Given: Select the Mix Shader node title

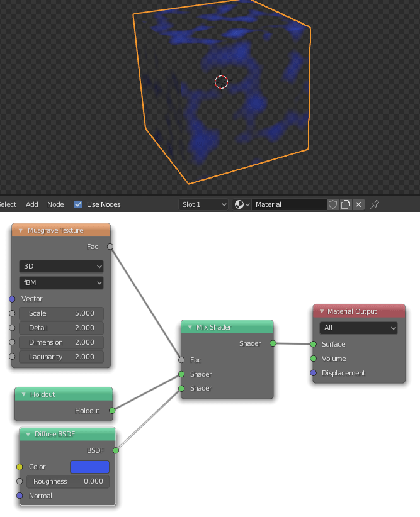Looking at the screenshot, I should pyautogui.click(x=214, y=327).
